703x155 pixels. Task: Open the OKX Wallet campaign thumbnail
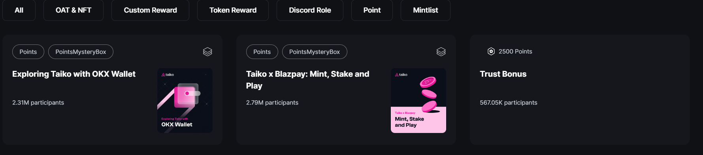pyautogui.click(x=185, y=100)
